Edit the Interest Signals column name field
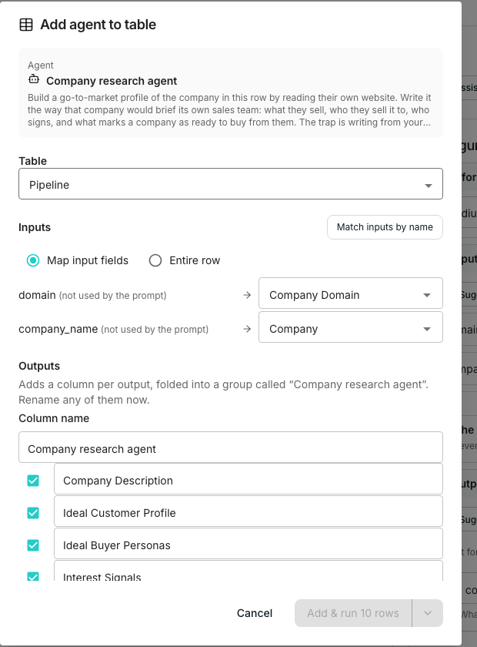This screenshot has width=477, height=647. click(249, 571)
